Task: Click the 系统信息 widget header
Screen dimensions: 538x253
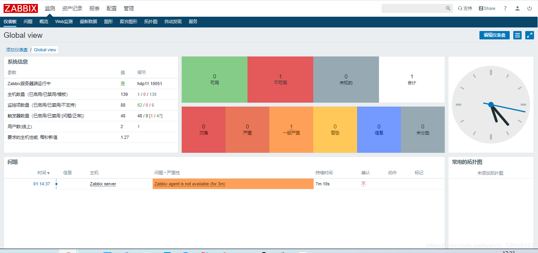Action: tap(18, 62)
